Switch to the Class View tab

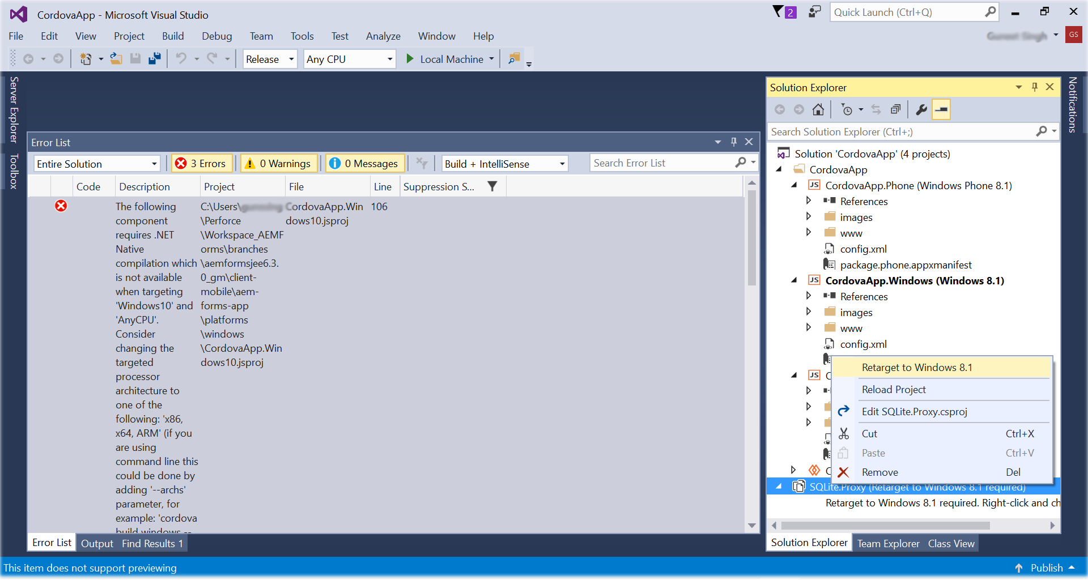[951, 544]
